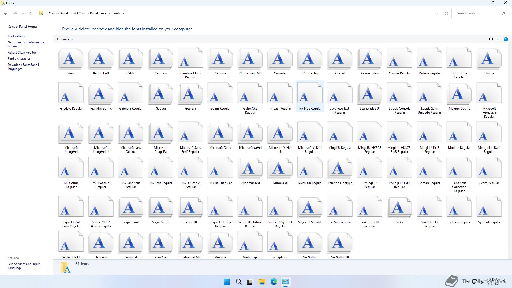The width and height of the screenshot is (512, 288).
Task: Open Adjust ClearType text link
Action: click(22, 53)
